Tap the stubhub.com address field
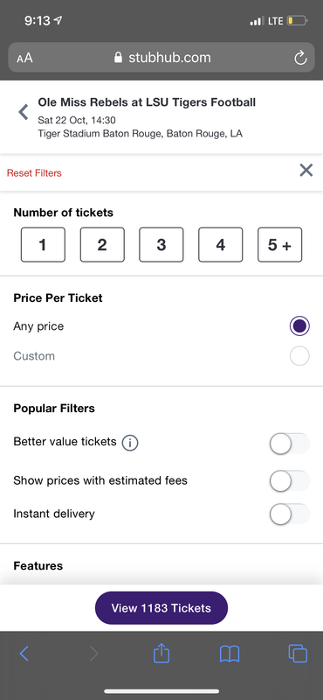323x700 pixels. 161,58
